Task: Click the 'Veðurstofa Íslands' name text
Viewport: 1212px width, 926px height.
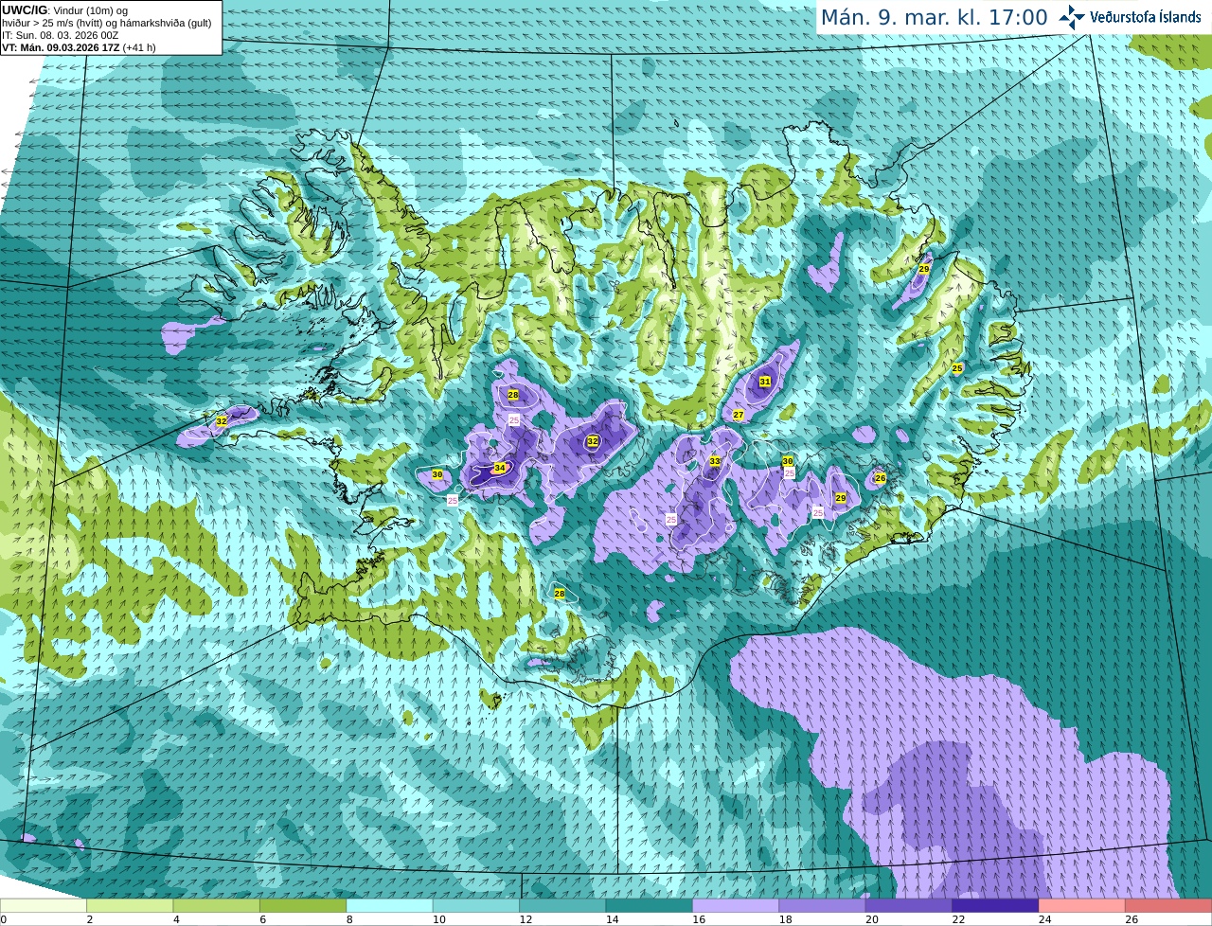Action: tap(1146, 17)
